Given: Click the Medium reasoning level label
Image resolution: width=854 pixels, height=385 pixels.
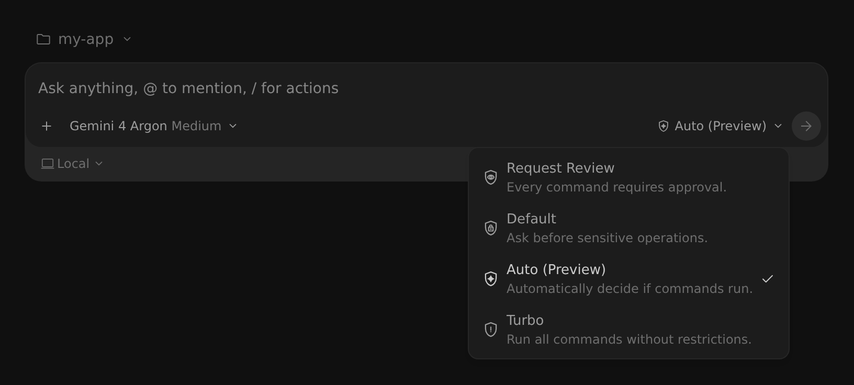Looking at the screenshot, I should click(196, 126).
